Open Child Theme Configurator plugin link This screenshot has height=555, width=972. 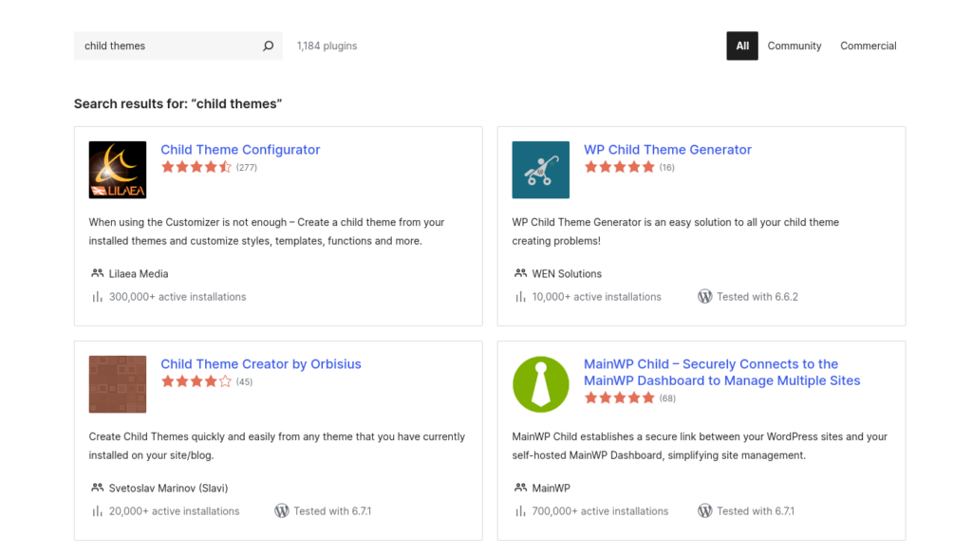tap(240, 149)
